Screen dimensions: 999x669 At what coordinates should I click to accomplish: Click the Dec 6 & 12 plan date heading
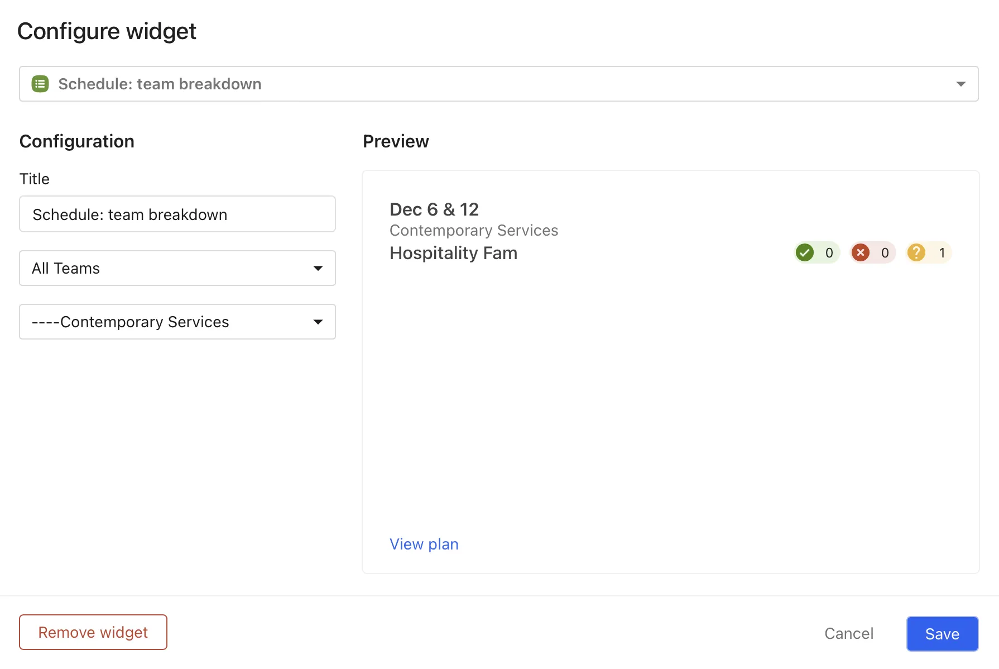tap(434, 209)
